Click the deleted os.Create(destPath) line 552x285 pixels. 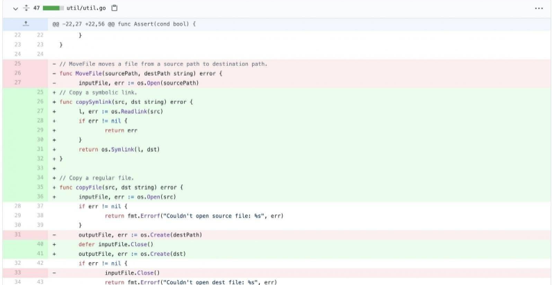(x=140, y=234)
